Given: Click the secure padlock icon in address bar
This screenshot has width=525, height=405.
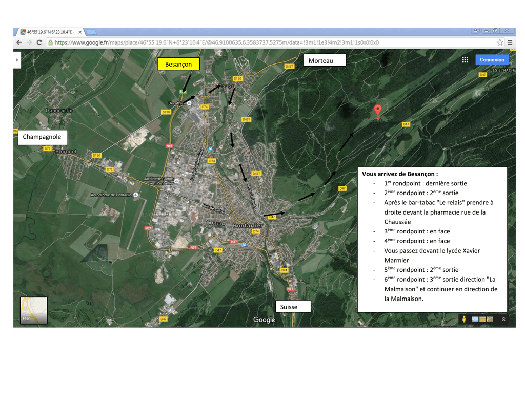Looking at the screenshot, I should (51, 42).
